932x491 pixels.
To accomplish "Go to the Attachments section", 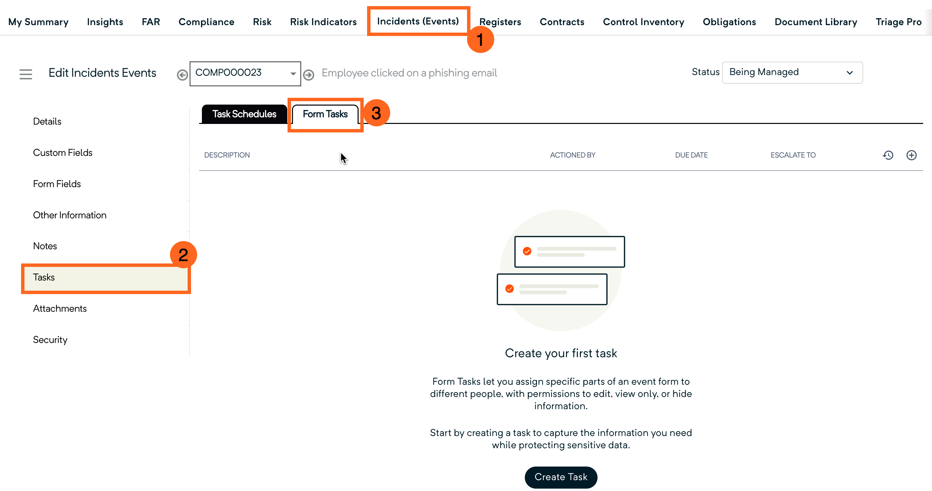I will [x=60, y=308].
